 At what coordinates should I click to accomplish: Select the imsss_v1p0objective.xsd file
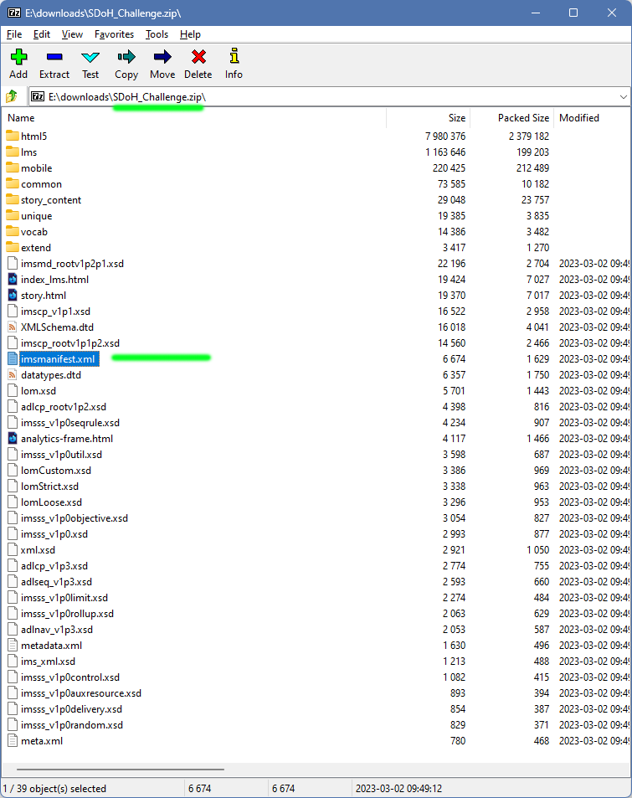pyautogui.click(x=75, y=518)
